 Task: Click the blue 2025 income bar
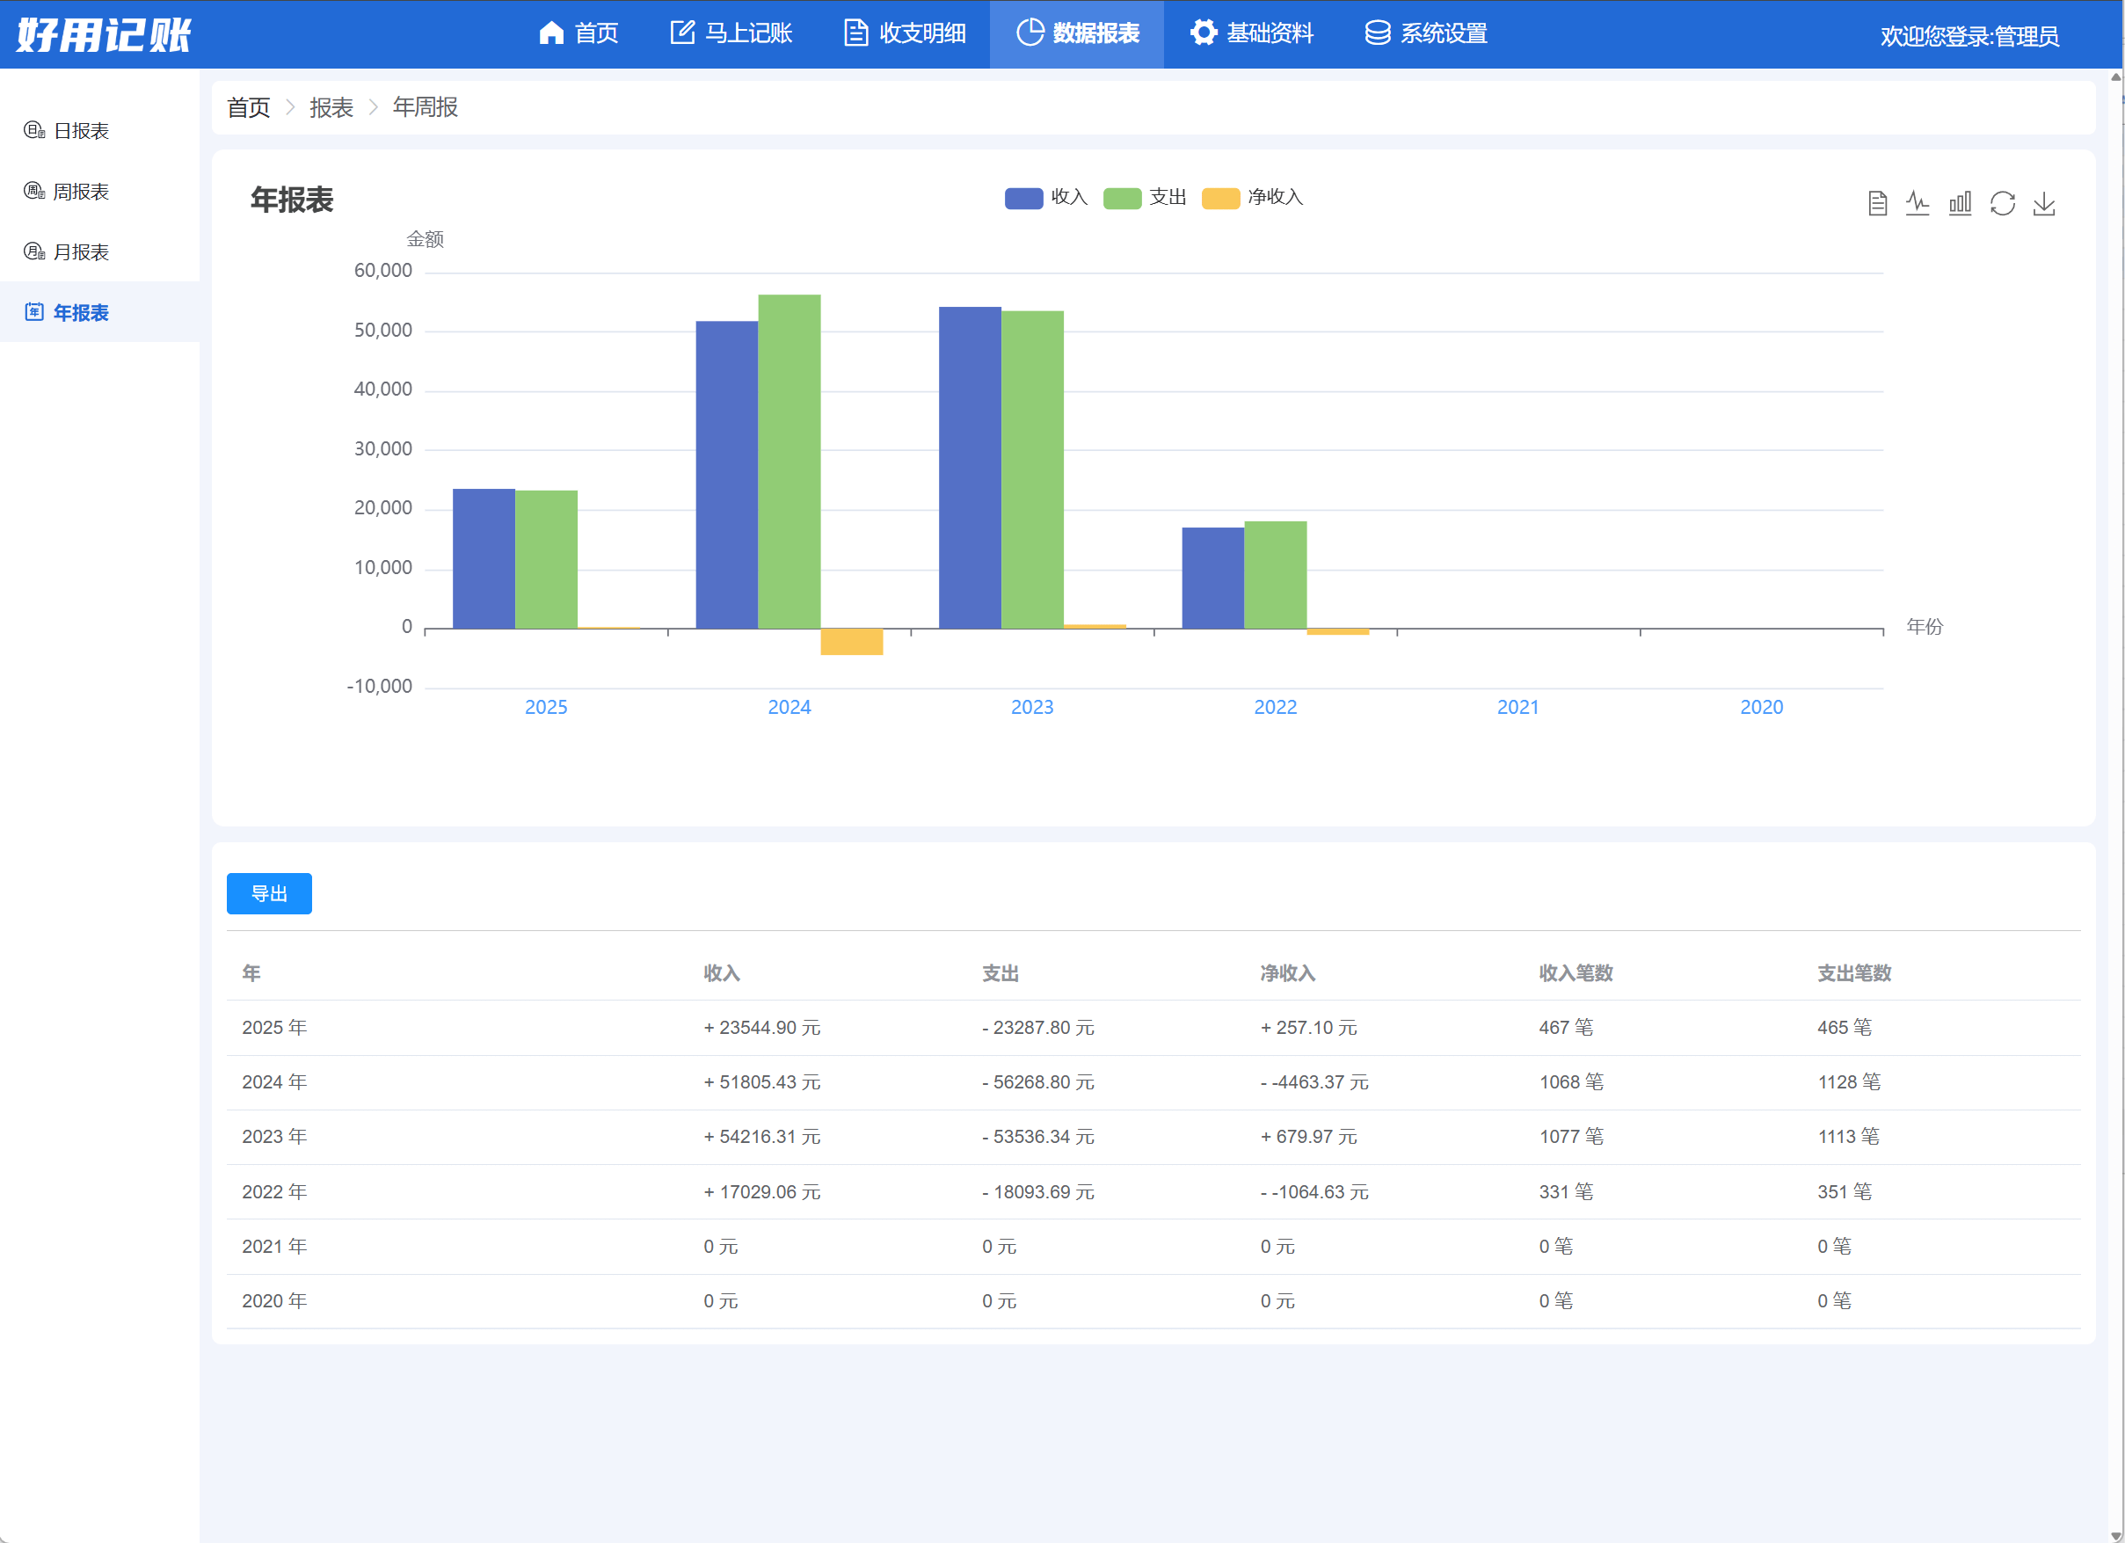point(484,558)
